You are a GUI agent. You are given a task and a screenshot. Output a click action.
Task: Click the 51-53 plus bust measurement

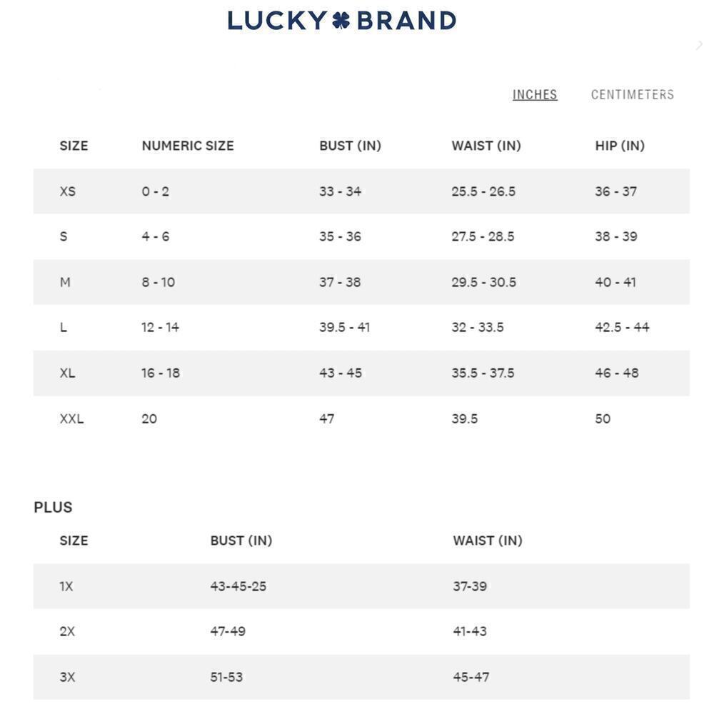pyautogui.click(x=226, y=677)
